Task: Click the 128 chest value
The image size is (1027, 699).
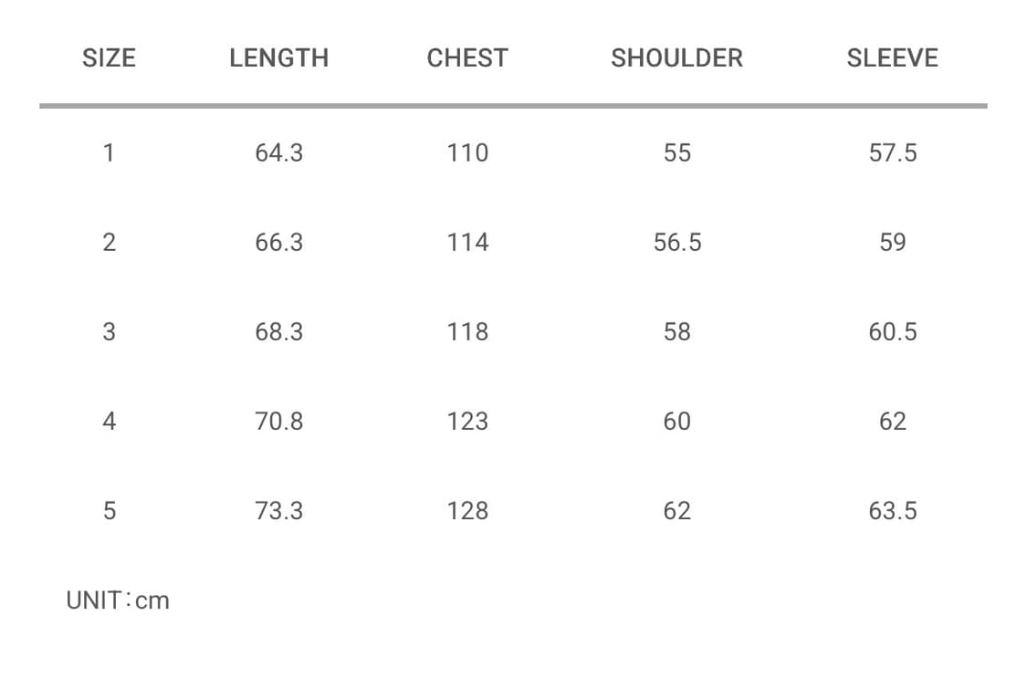Action: coord(467,510)
